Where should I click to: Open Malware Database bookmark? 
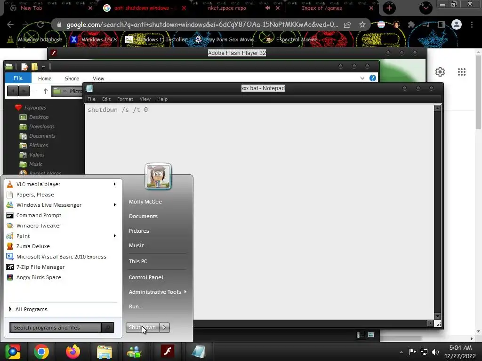35,39
